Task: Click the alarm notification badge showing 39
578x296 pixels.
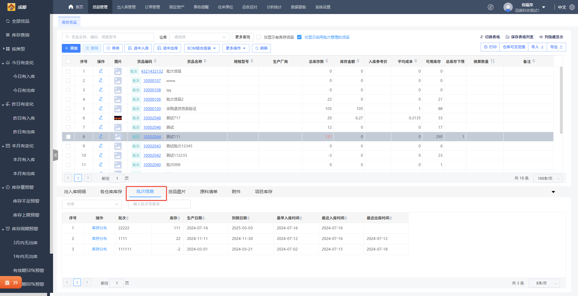Action: pyautogui.click(x=11, y=283)
